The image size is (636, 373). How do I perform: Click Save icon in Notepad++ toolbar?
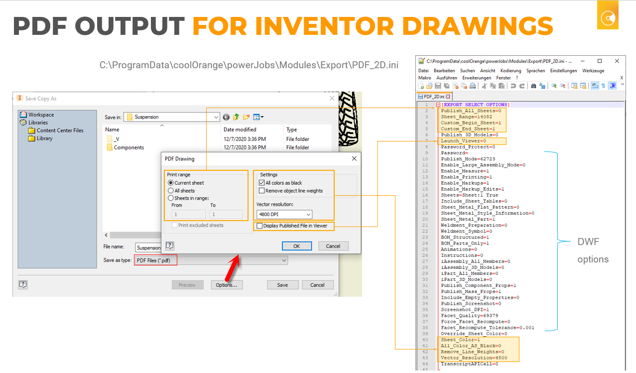click(x=438, y=86)
